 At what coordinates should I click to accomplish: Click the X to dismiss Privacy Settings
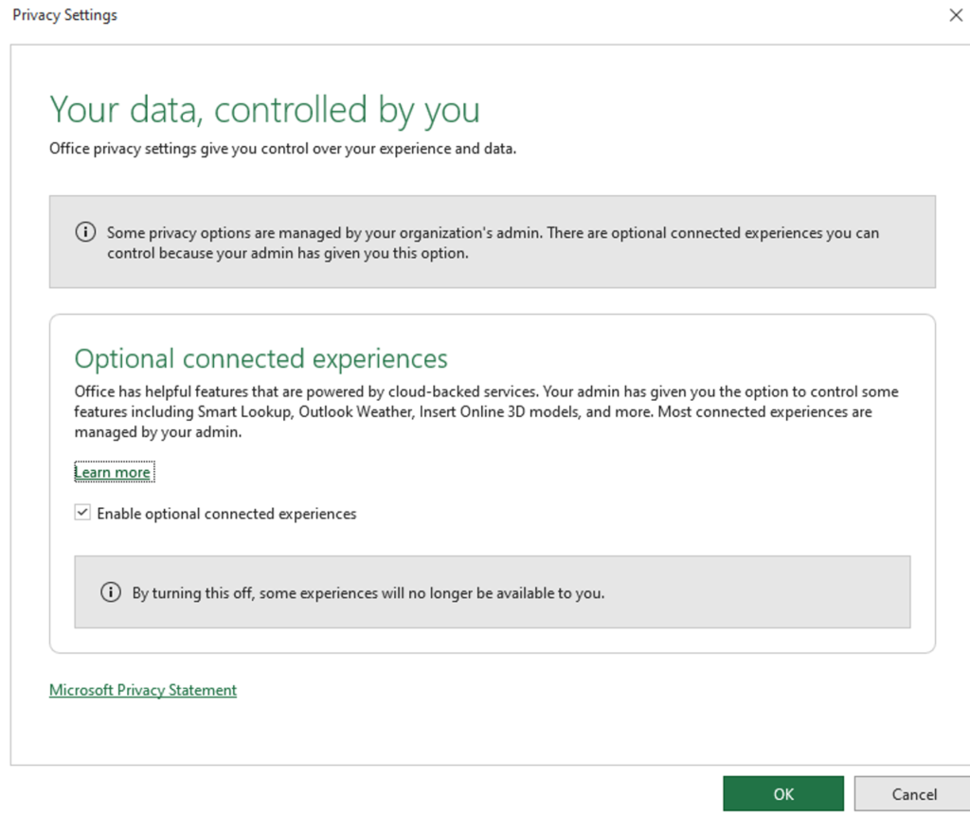[x=956, y=15]
